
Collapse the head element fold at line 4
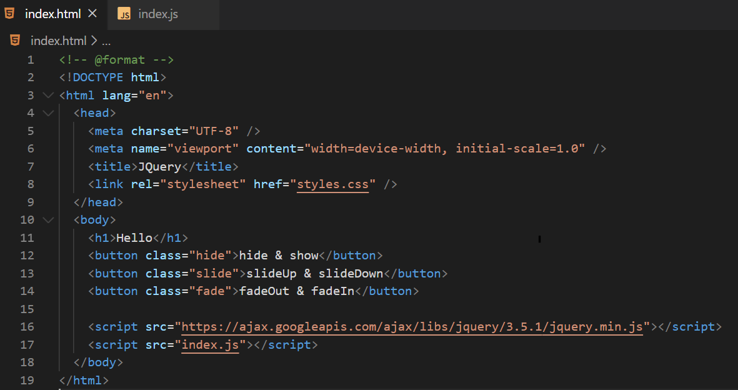coord(48,113)
